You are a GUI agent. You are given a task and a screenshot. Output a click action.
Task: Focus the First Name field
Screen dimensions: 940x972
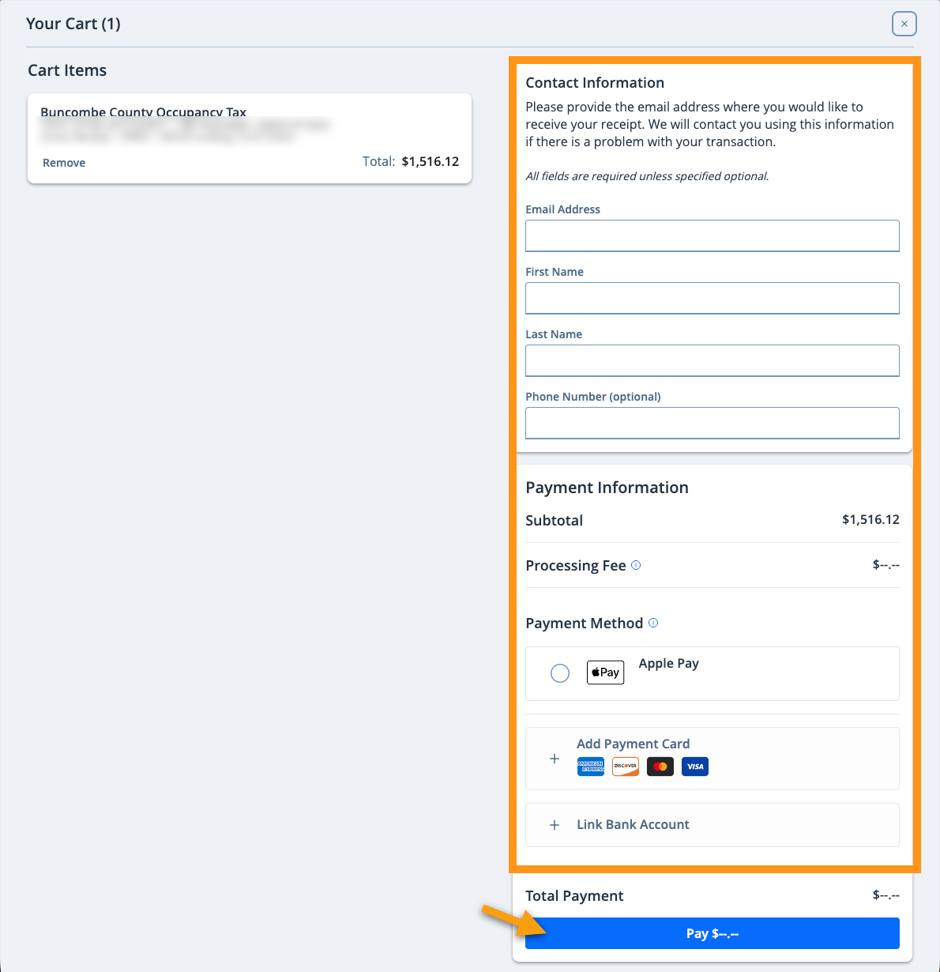[x=713, y=298]
